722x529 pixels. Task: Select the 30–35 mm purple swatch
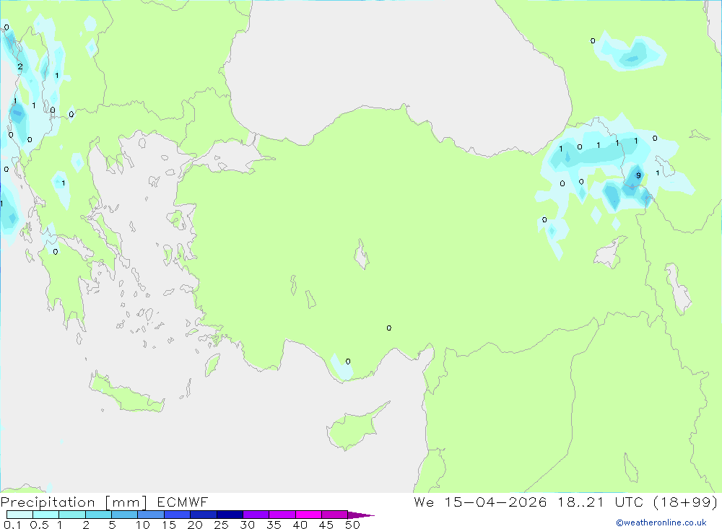256,515
